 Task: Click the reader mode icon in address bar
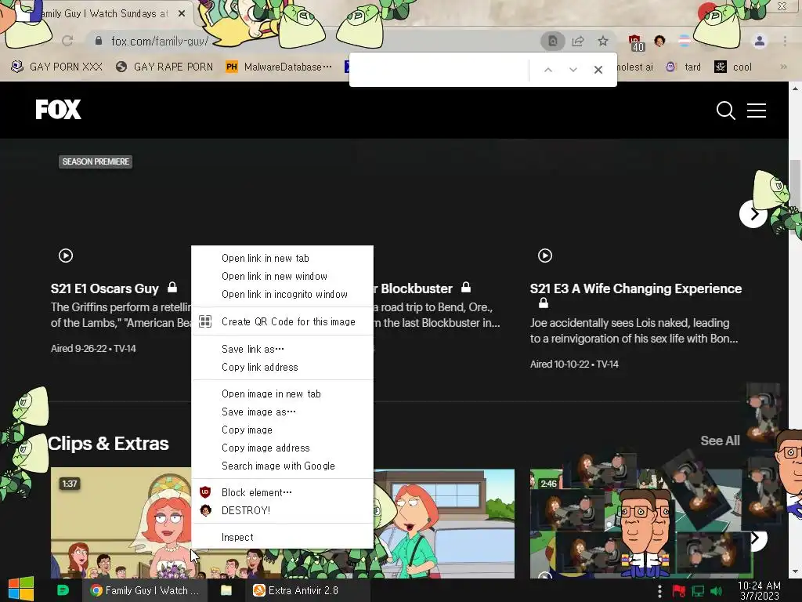click(553, 42)
